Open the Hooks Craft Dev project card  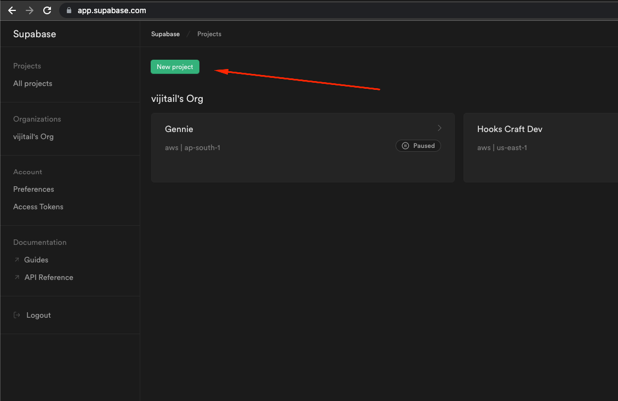[x=541, y=148]
